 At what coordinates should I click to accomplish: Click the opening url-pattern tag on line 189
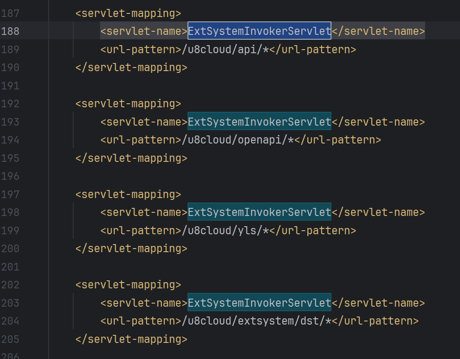coord(141,50)
